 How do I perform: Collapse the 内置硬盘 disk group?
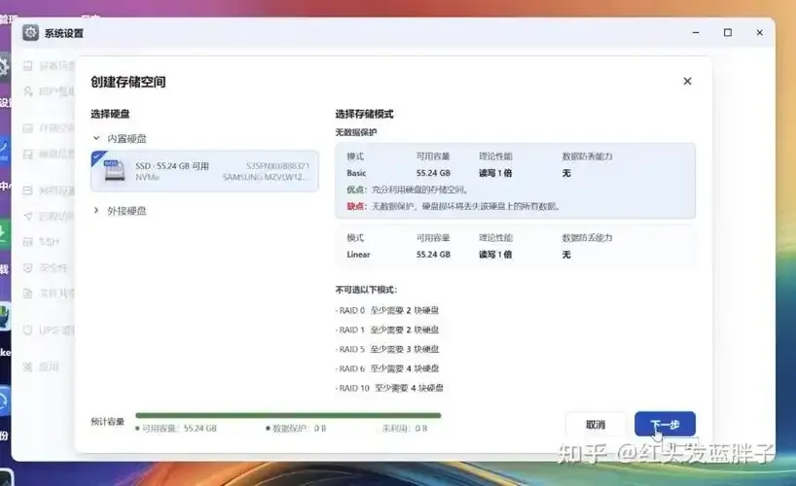(96, 138)
